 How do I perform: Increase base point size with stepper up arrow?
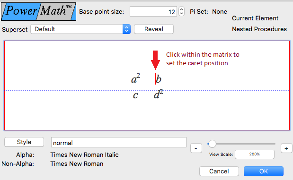(181, 9)
